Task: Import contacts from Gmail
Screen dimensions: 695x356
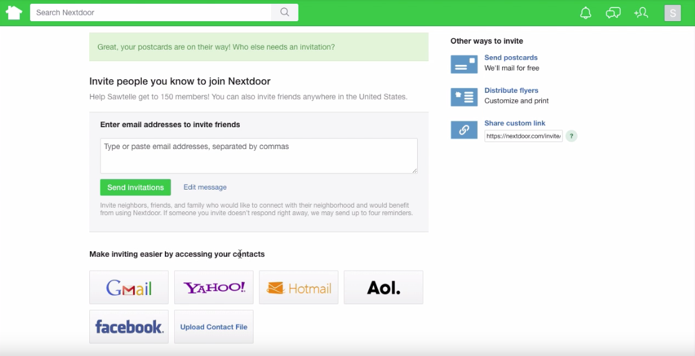Action: tap(129, 287)
